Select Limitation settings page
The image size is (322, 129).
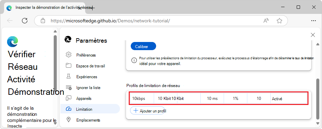[x=90, y=109]
